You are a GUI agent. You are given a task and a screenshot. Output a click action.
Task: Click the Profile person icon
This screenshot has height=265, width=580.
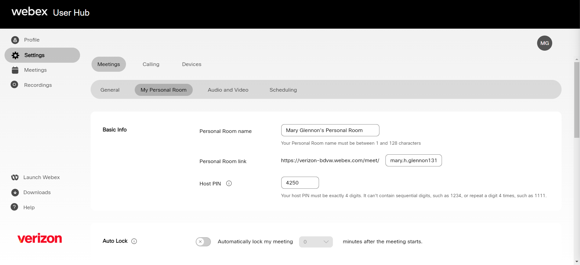15,40
